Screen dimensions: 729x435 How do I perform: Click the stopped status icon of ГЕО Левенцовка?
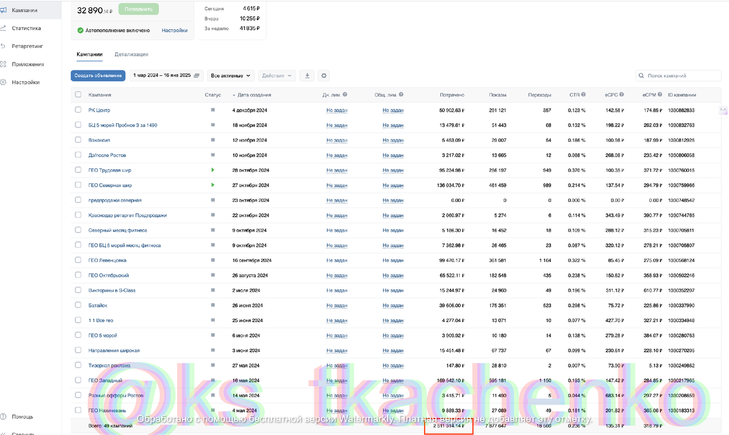coord(213,260)
